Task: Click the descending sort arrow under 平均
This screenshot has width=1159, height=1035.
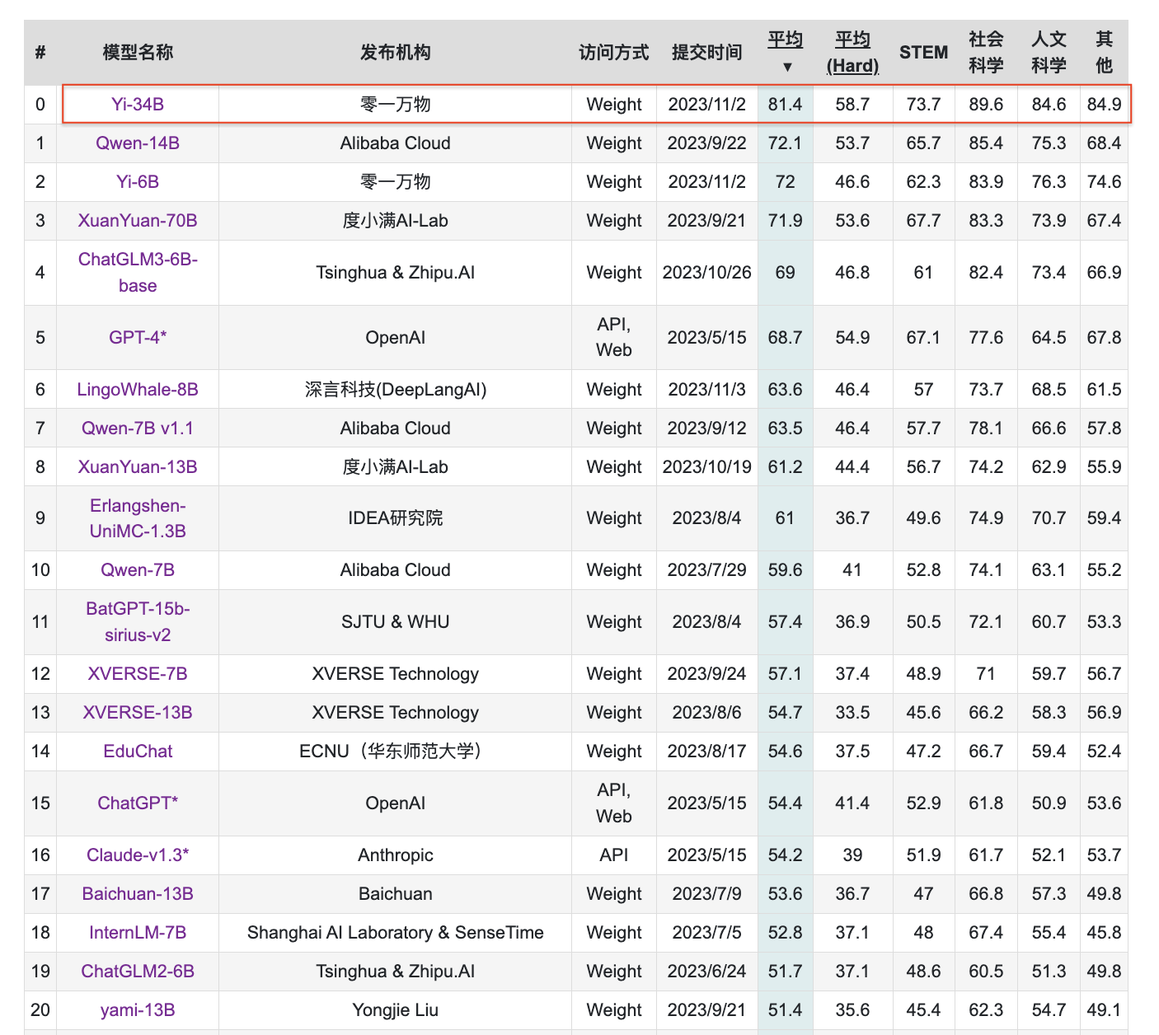Action: pyautogui.click(x=787, y=64)
